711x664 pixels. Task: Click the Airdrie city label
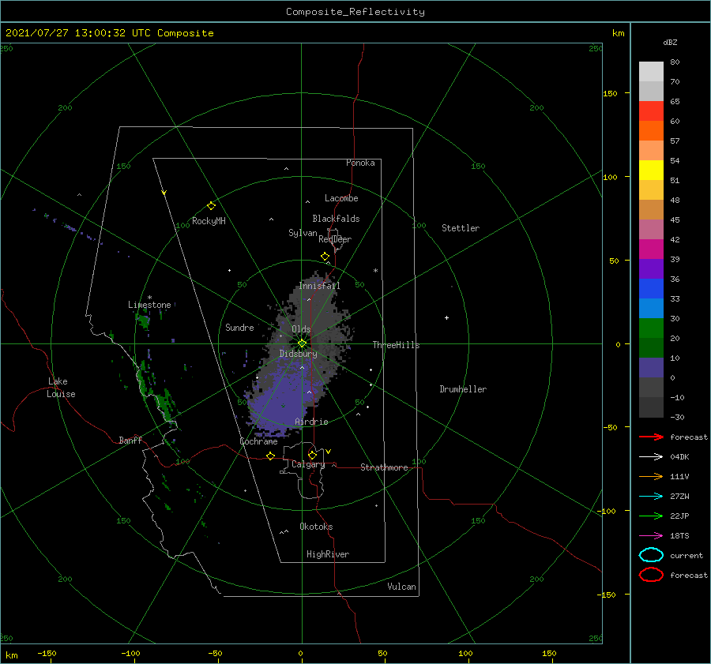[311, 422]
